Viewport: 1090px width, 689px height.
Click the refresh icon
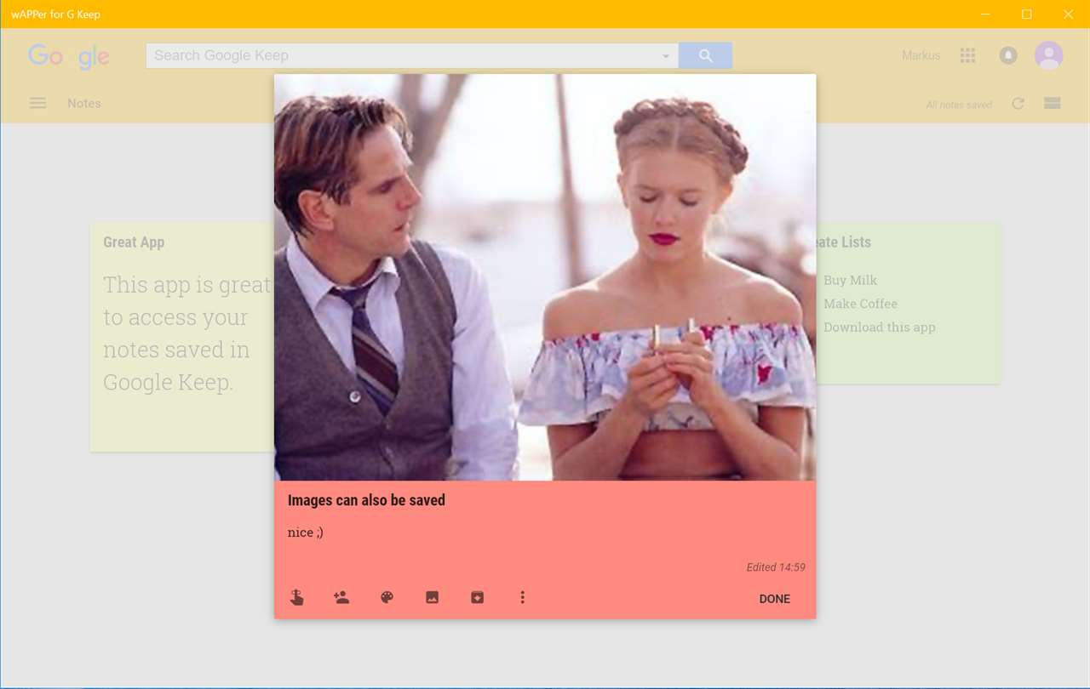[1018, 103]
